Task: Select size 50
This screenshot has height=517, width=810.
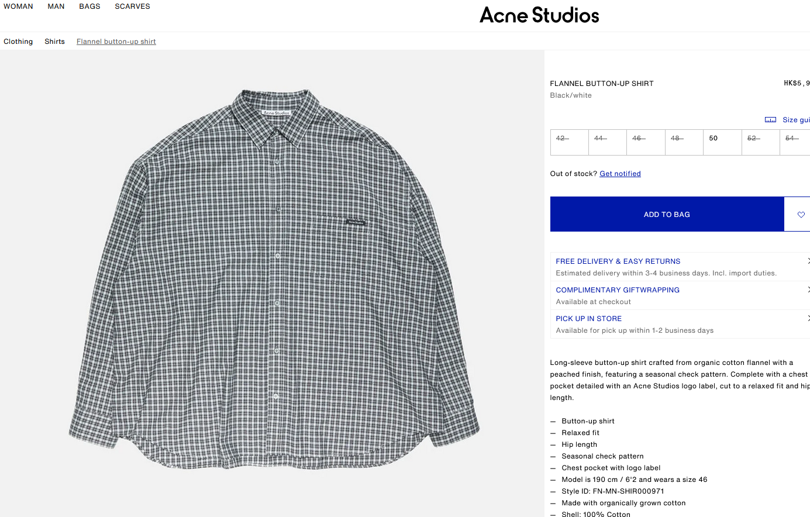Action: tap(722, 142)
